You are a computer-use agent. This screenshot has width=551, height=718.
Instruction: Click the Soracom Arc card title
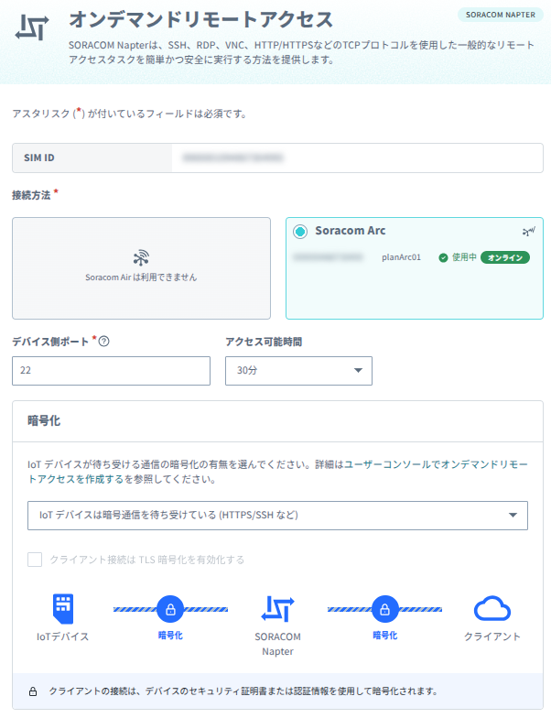(x=350, y=231)
